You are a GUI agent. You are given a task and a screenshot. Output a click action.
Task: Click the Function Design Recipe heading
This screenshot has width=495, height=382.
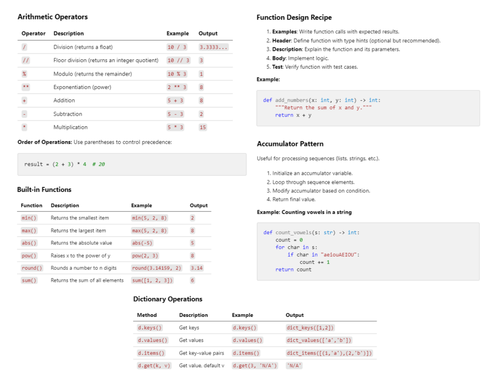coord(294,17)
